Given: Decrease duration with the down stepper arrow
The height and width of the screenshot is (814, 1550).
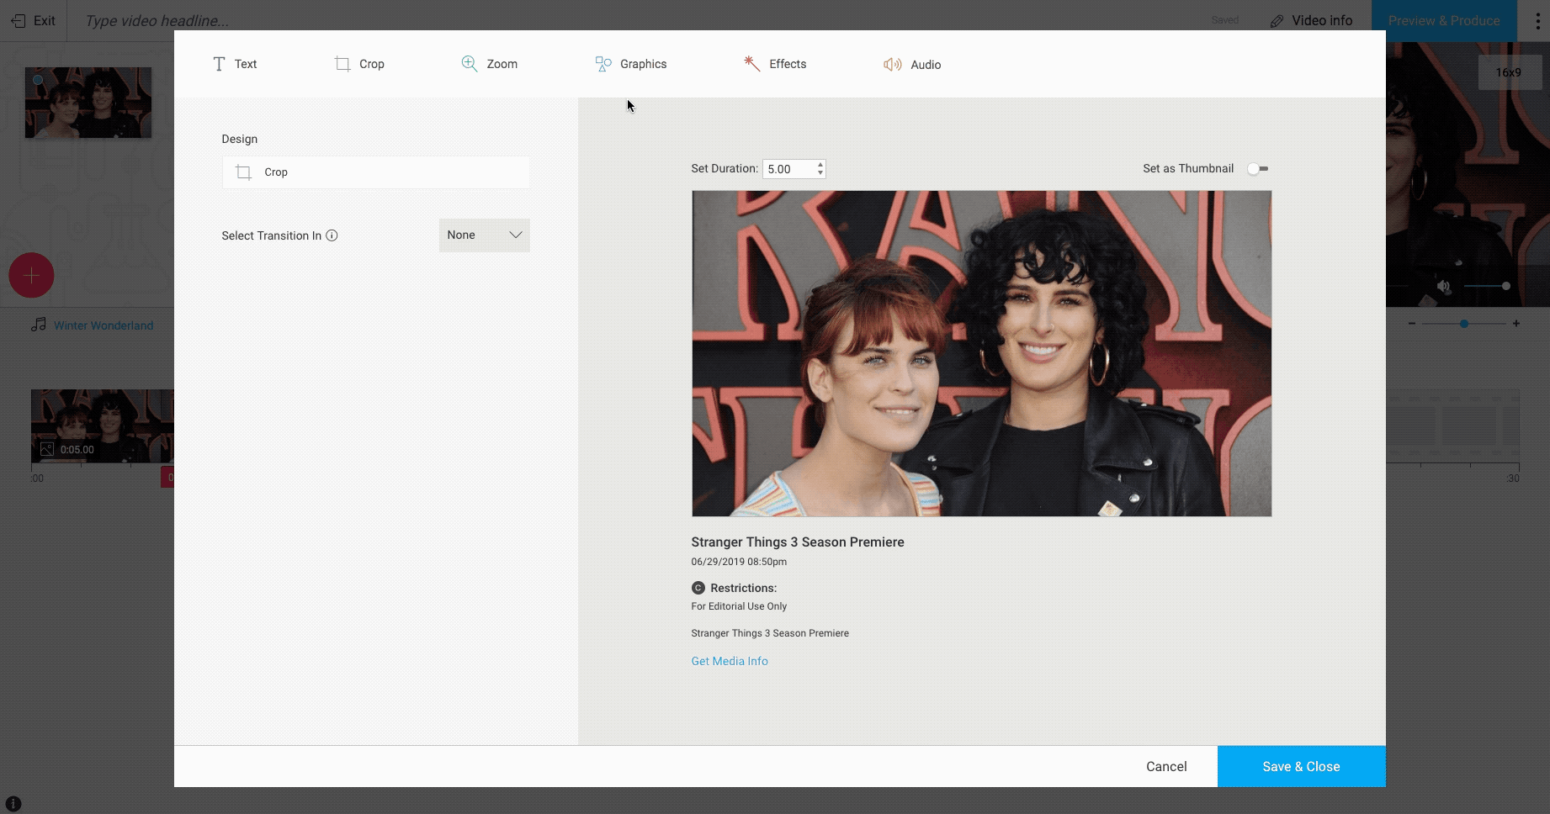Looking at the screenshot, I should pyautogui.click(x=820, y=173).
